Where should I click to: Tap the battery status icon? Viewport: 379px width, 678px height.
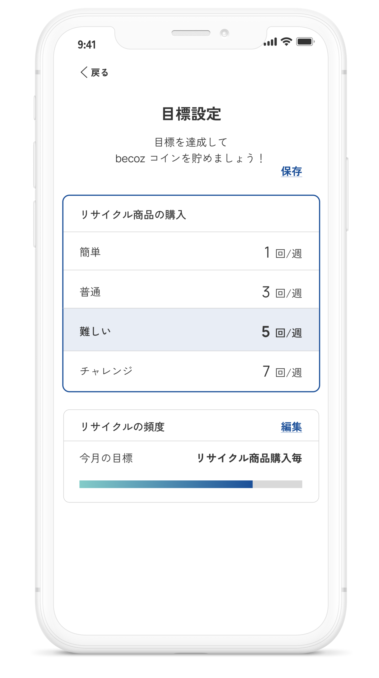305,42
